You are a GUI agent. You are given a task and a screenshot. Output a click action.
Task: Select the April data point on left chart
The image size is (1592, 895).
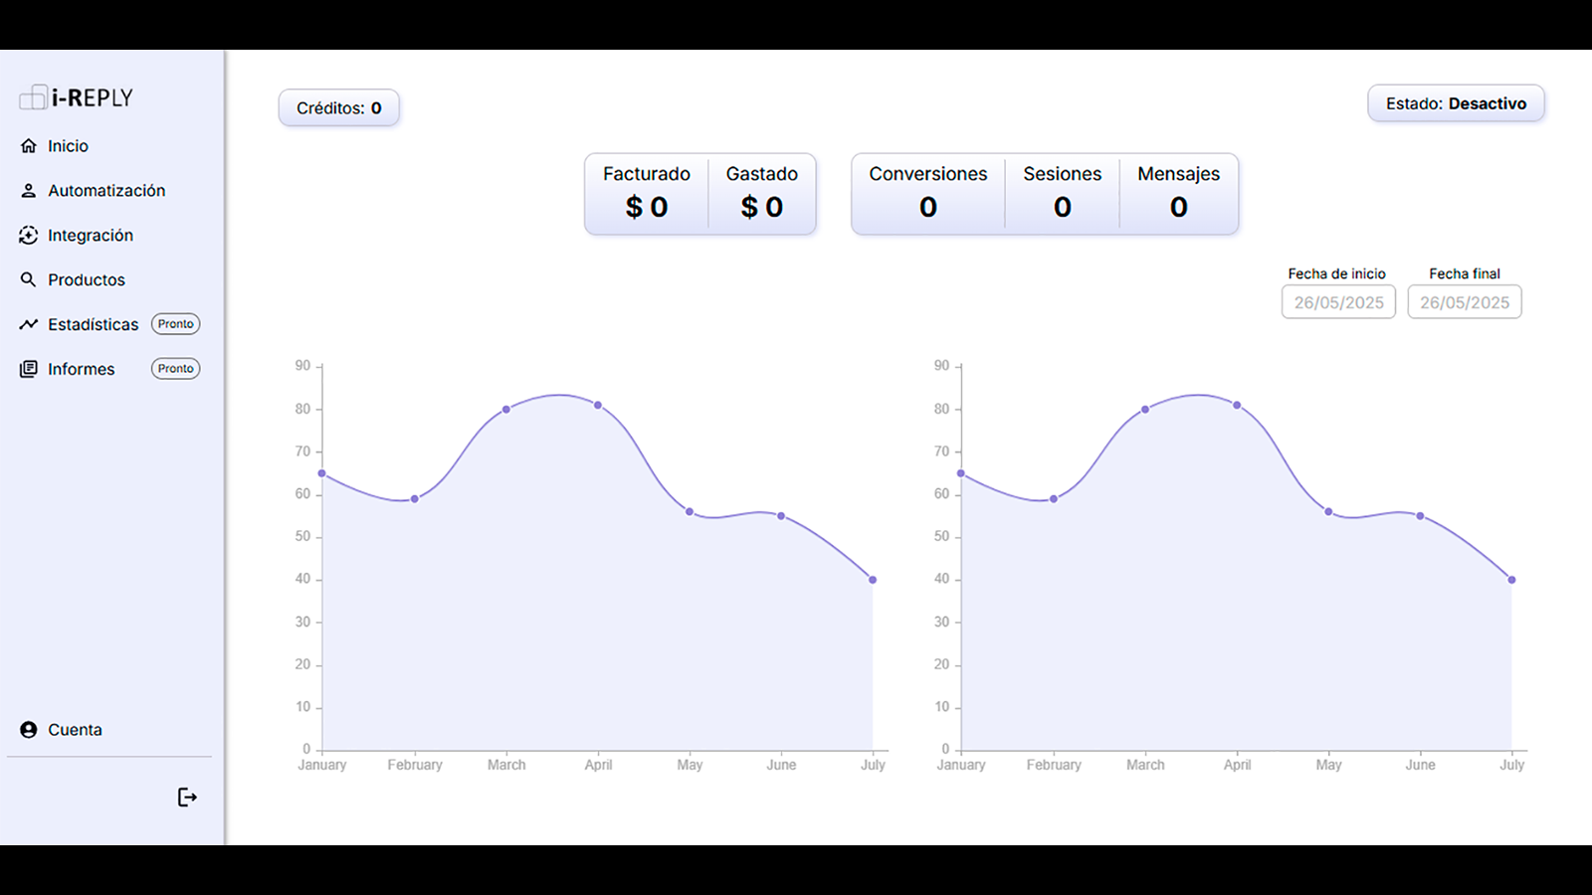(598, 405)
